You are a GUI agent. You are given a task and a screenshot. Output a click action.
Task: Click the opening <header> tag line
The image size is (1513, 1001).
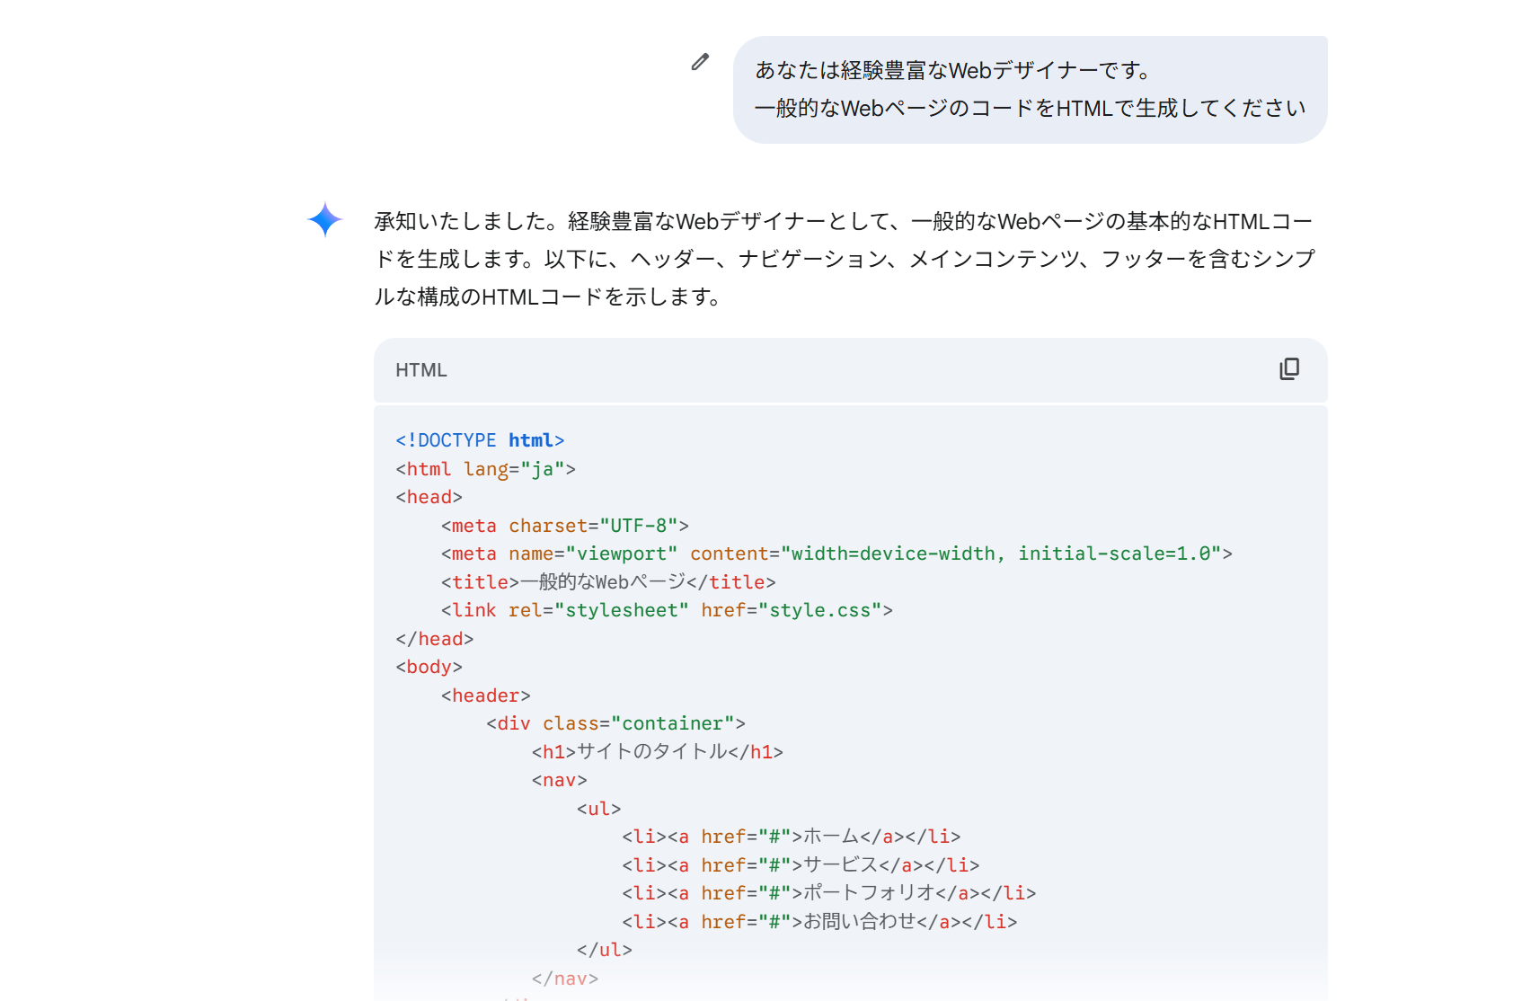(485, 695)
